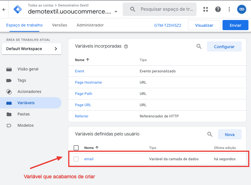Open the Google apps grid icon
Image resolution: width=251 pixels, height=185 pixels.
click(206, 9)
